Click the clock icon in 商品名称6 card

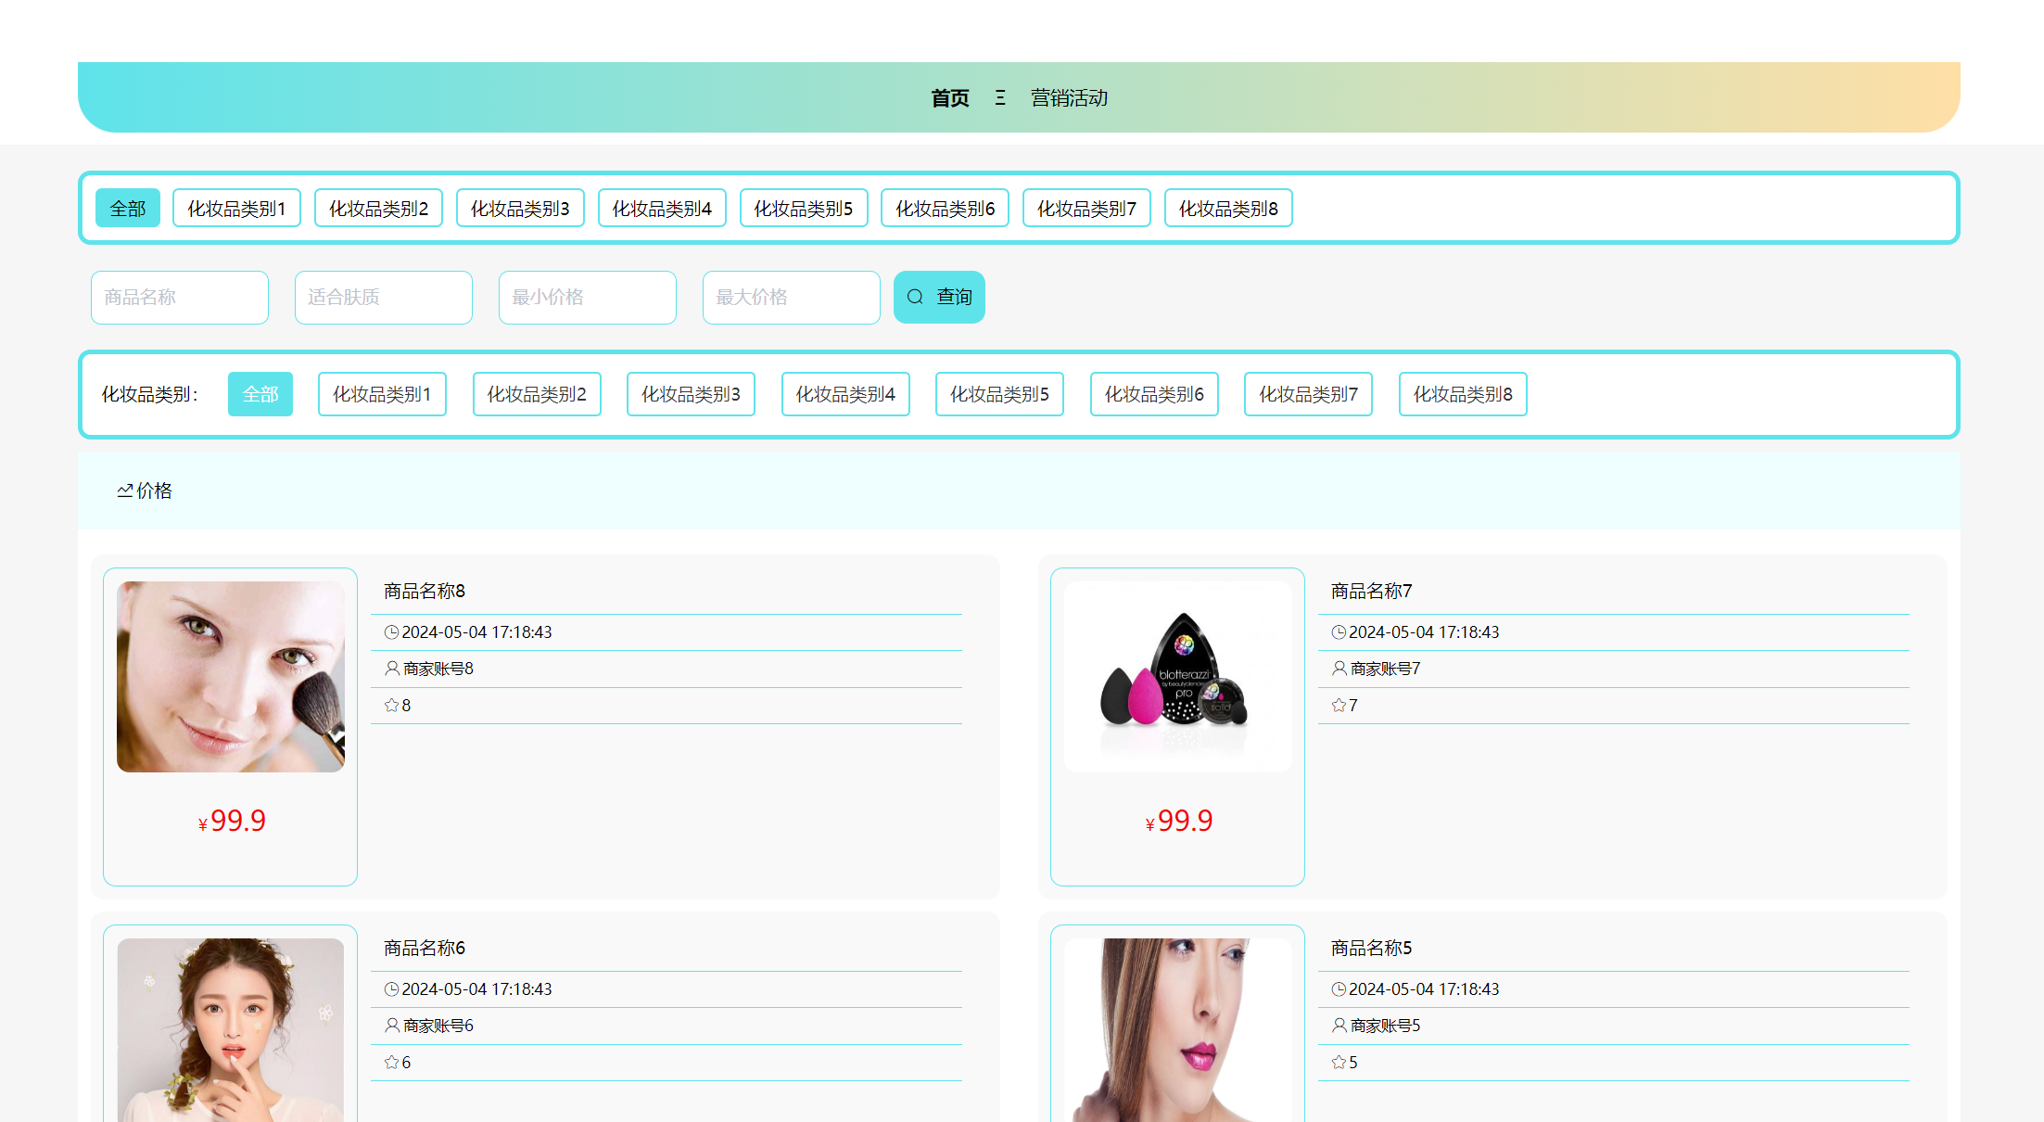coord(392,989)
